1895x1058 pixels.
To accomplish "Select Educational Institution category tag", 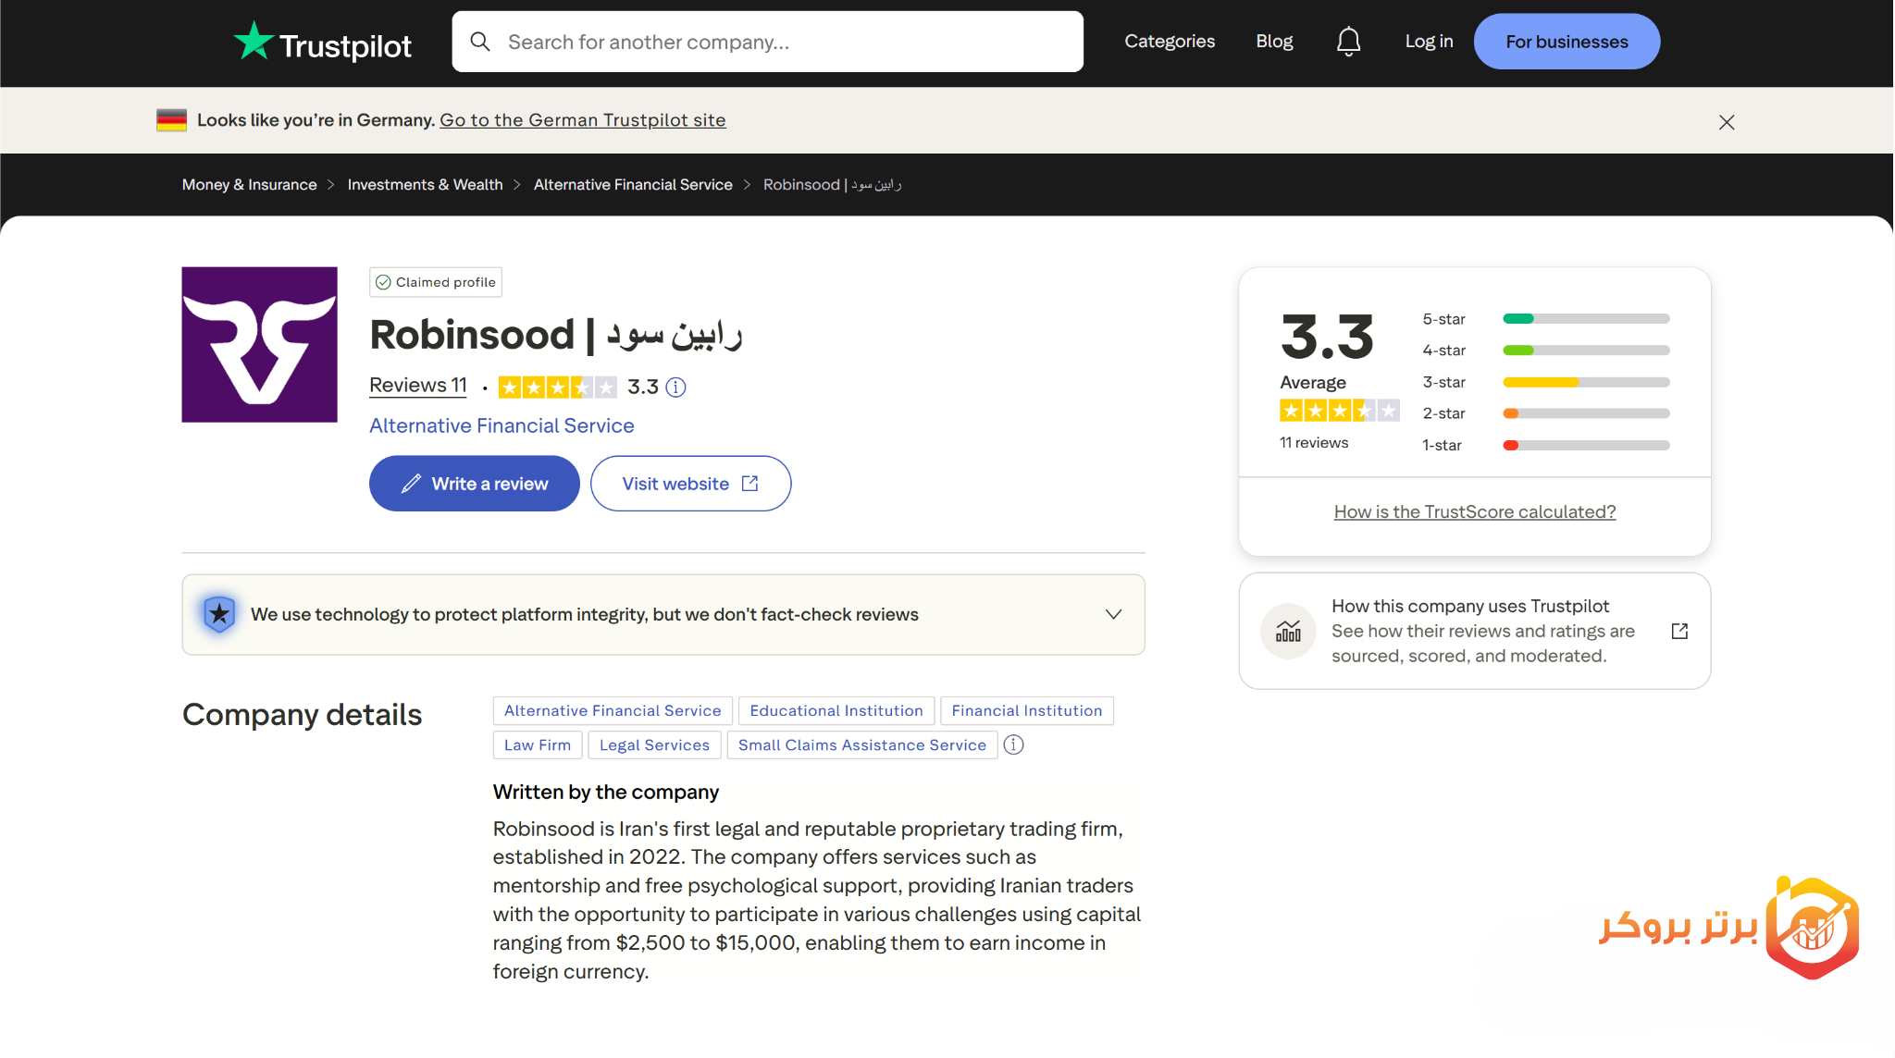I will pyautogui.click(x=836, y=711).
